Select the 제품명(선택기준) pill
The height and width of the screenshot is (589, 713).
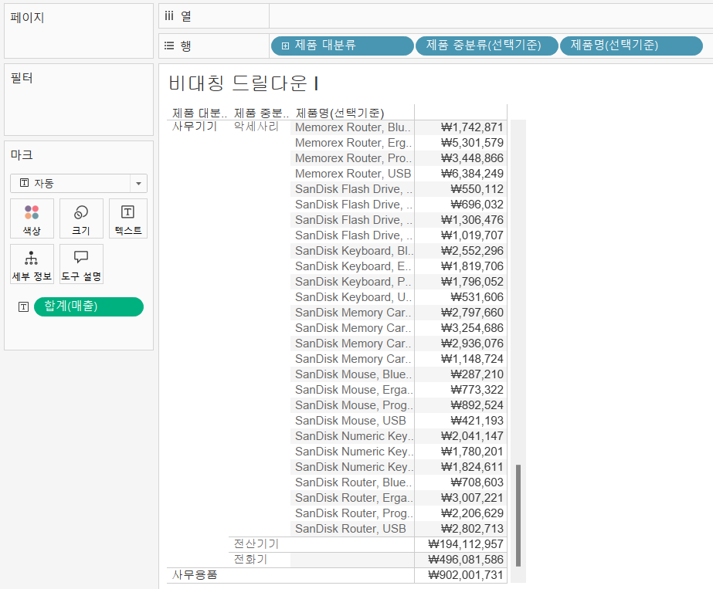(631, 46)
